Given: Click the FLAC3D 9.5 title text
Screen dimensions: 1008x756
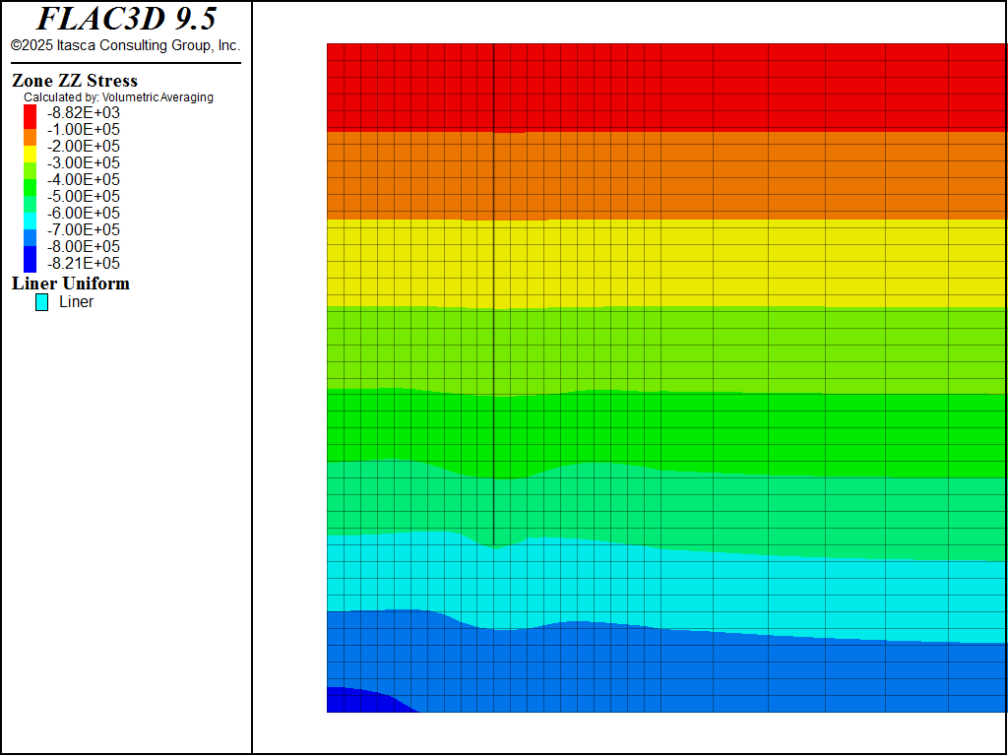Looking at the screenshot, I should point(126,19).
